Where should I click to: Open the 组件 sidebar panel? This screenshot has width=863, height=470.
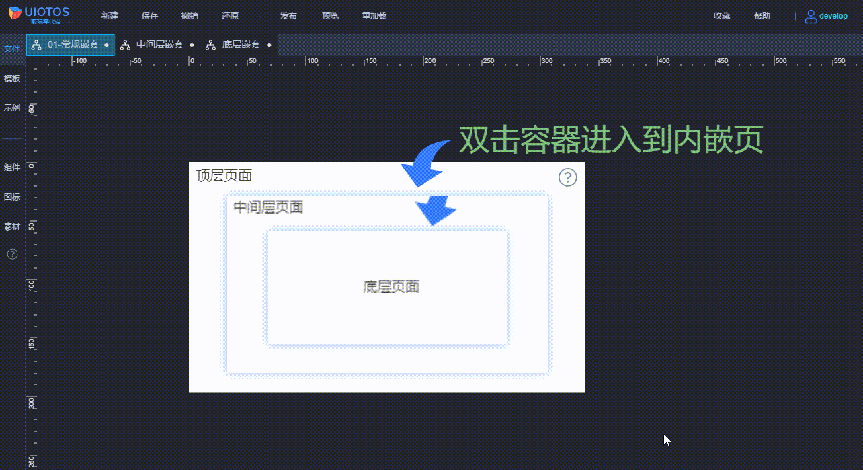coord(12,168)
